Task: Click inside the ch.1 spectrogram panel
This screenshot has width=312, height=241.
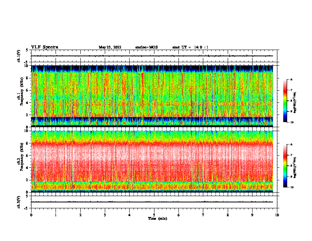Action: (152, 96)
